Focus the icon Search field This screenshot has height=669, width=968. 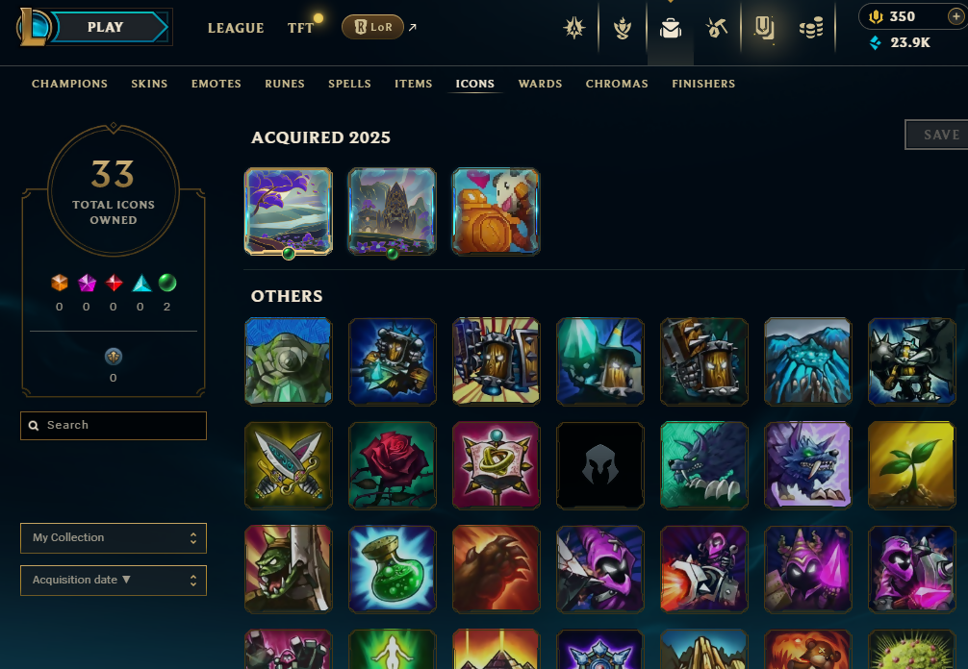pyautogui.click(x=114, y=426)
